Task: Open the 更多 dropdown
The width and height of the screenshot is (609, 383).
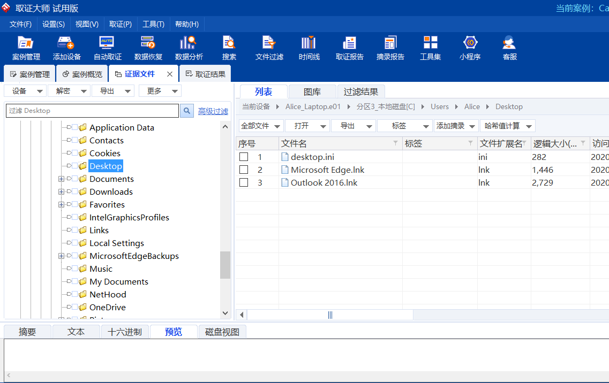Action: 160,91
